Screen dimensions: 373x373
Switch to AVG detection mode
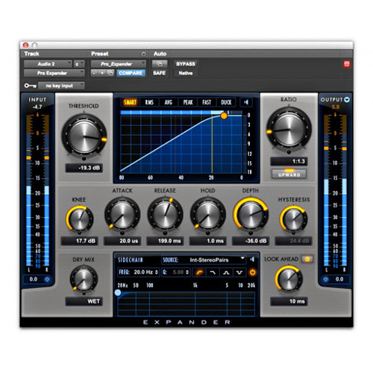click(x=169, y=102)
